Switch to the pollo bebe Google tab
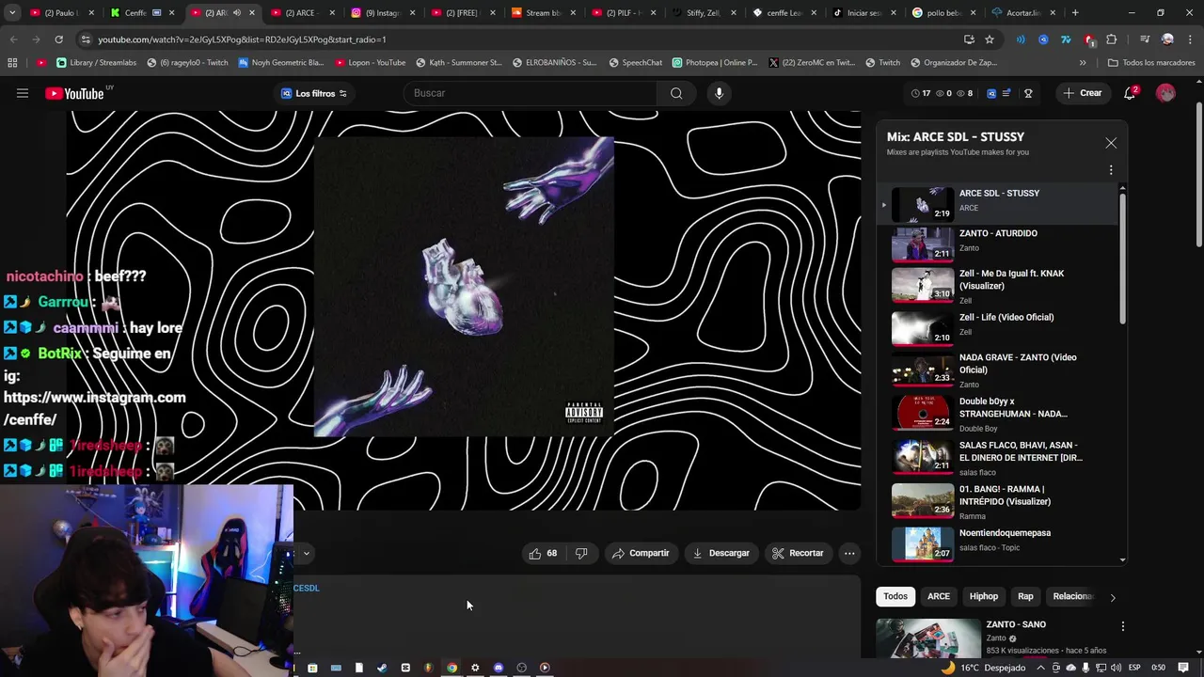The height and width of the screenshot is (677, 1204). point(943,13)
